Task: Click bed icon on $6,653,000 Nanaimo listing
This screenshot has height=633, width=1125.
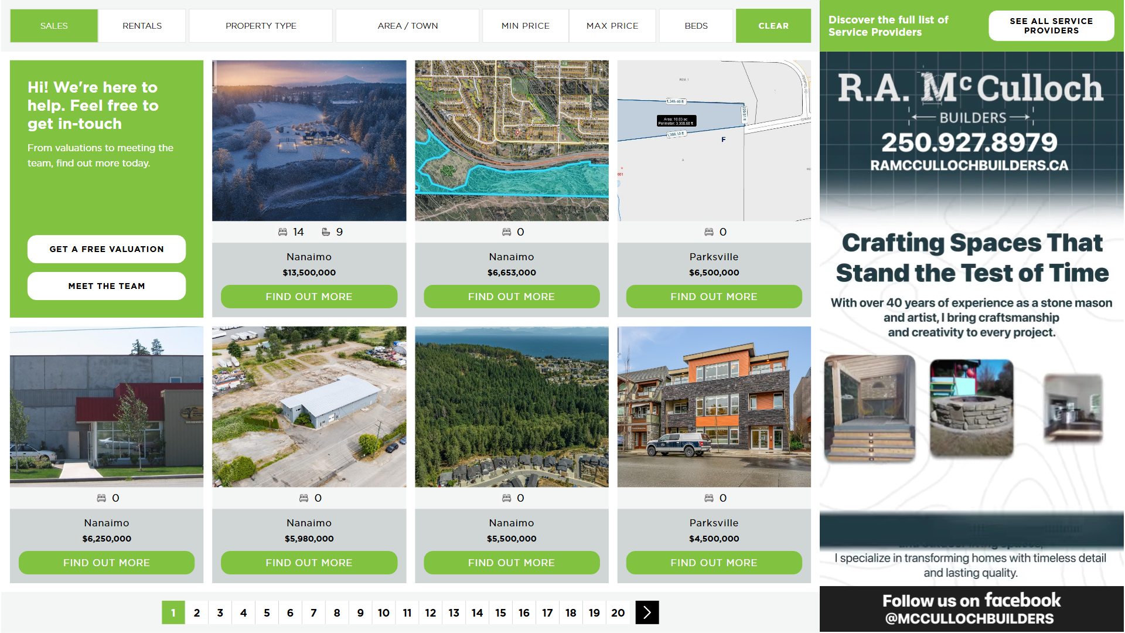Action: (x=506, y=232)
